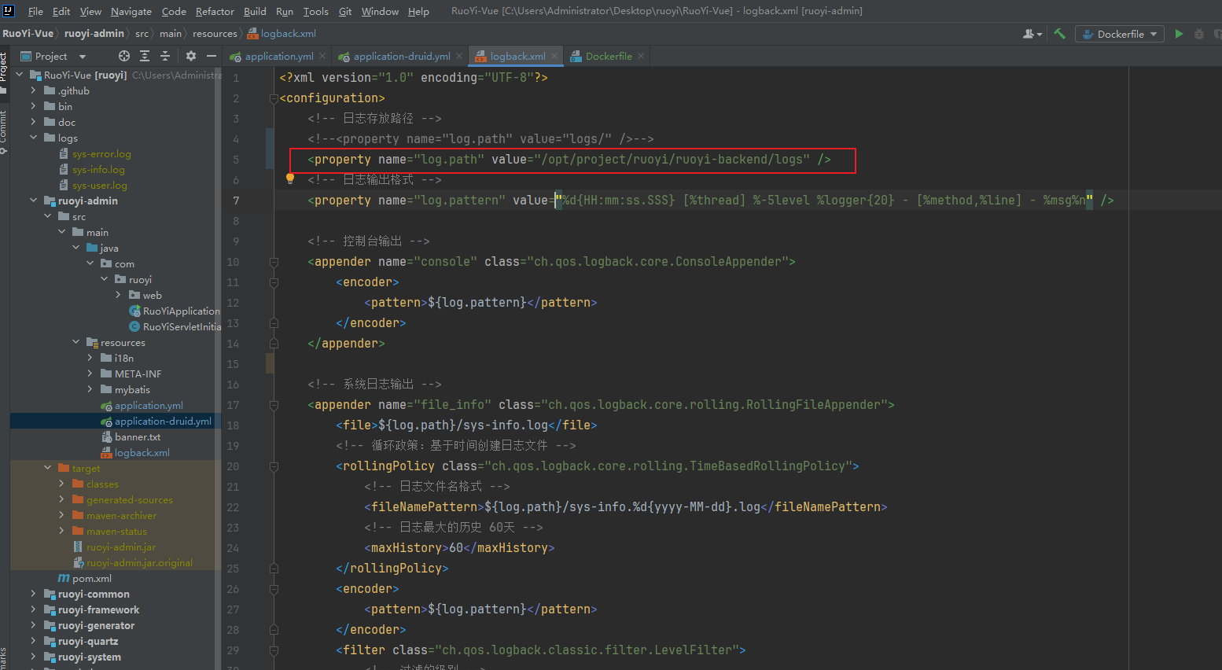Click resources in the breadcrumb bar
The image size is (1222, 670).
214,33
